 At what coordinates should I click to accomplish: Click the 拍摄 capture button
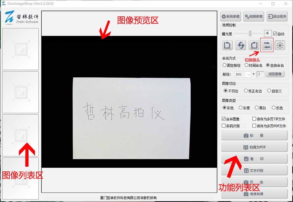tap(254, 135)
